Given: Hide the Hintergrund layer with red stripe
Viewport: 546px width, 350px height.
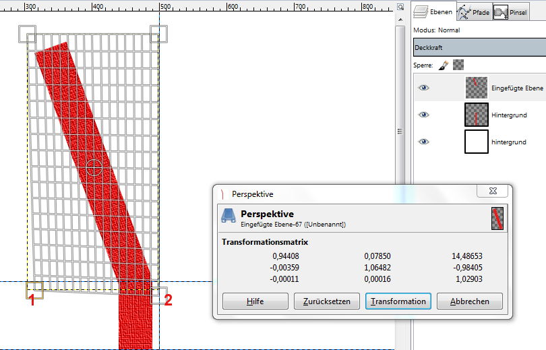Looking at the screenshot, I should [x=423, y=115].
